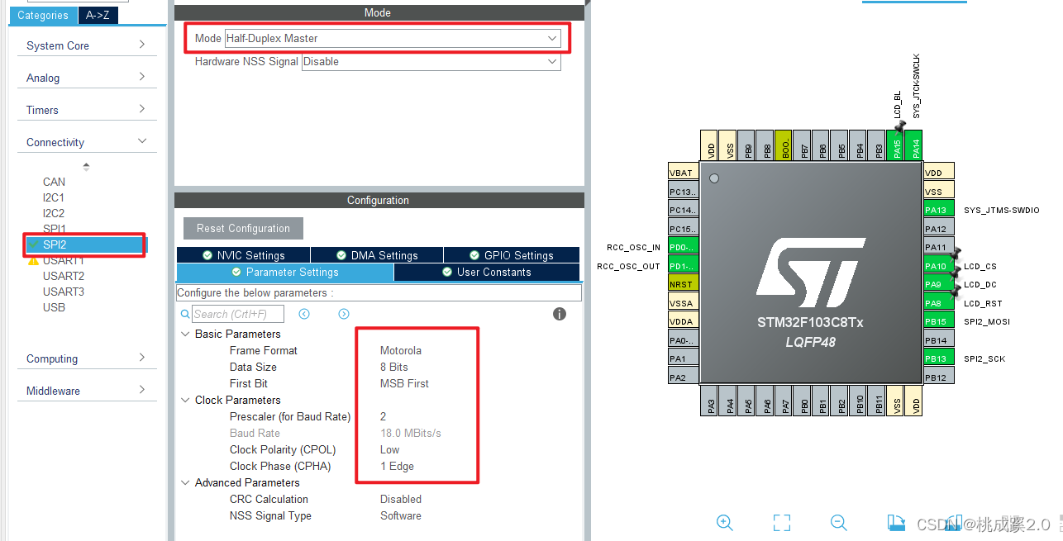1063x541 pixels.
Task: Go to next search result arrow
Action: point(344,314)
